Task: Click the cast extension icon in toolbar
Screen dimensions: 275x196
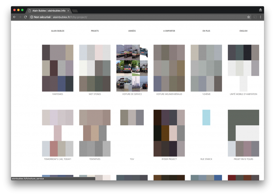Action: (255, 17)
